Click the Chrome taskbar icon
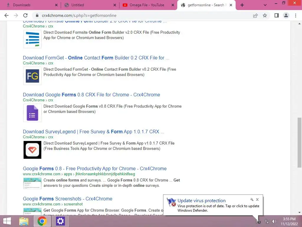This screenshot has height=227, width=302. point(42,221)
